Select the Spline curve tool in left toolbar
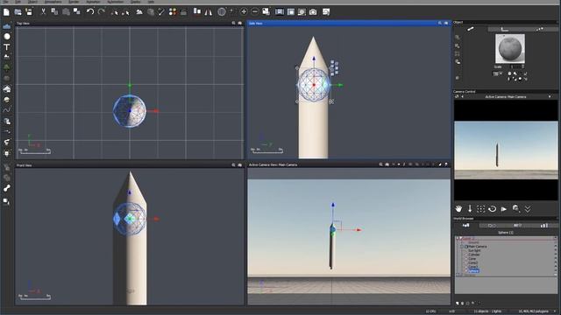 click(x=7, y=110)
